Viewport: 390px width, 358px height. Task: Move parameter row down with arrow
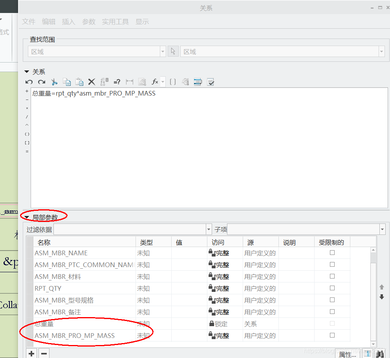click(x=382, y=297)
